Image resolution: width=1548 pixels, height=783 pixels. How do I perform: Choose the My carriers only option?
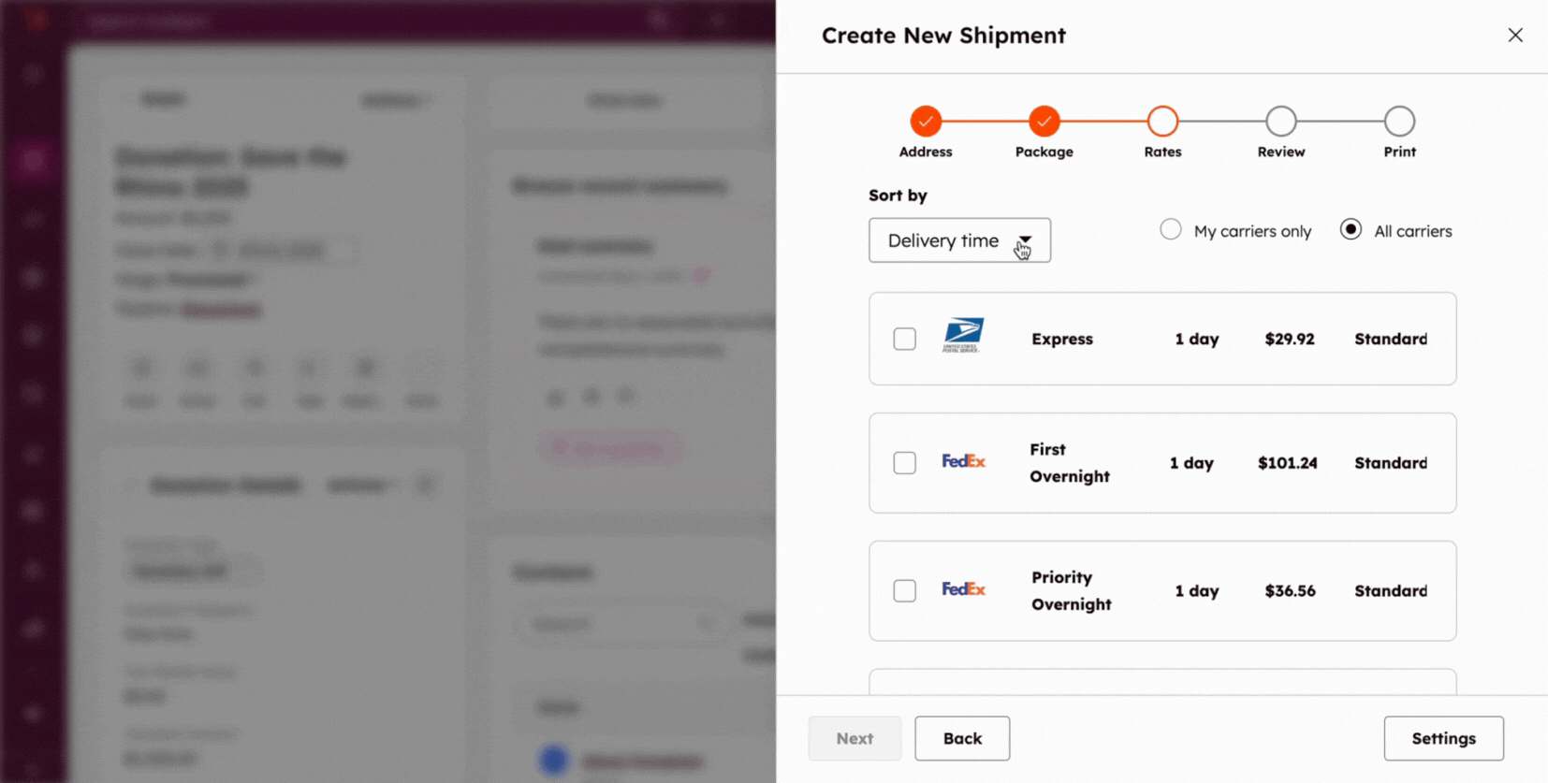1171,230
